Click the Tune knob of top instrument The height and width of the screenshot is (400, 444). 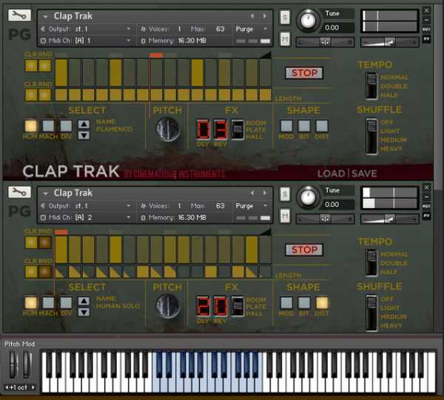click(x=308, y=21)
